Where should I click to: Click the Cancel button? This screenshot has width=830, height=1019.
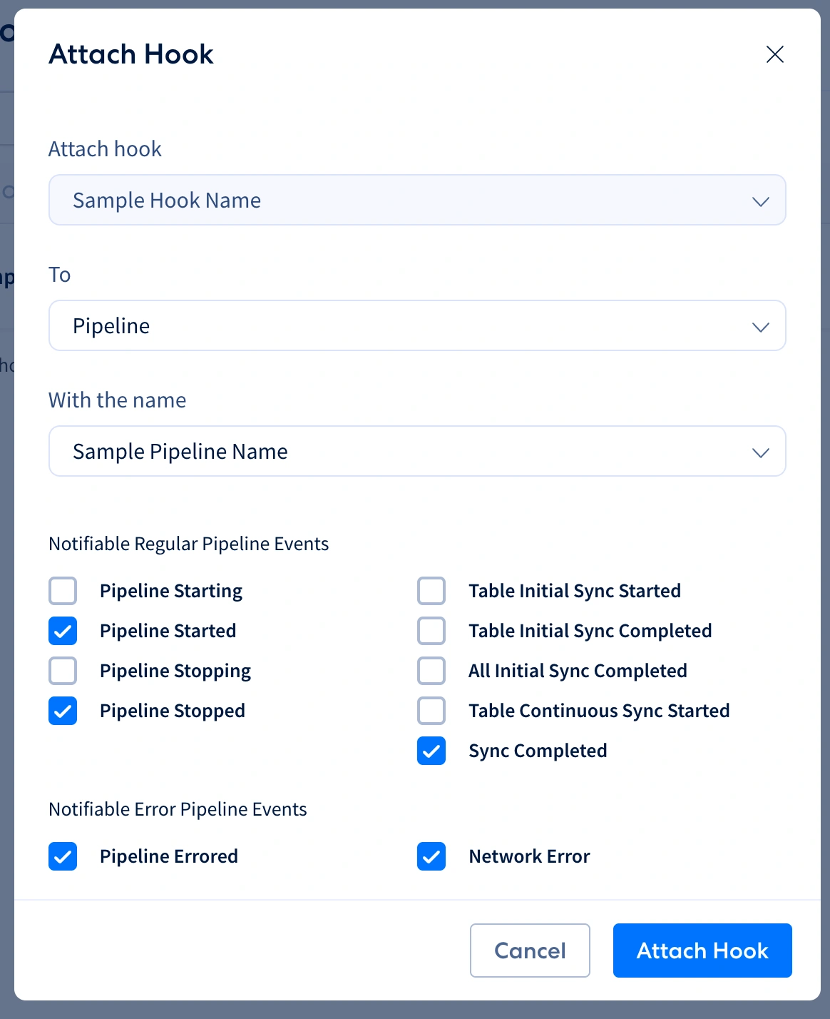530,950
